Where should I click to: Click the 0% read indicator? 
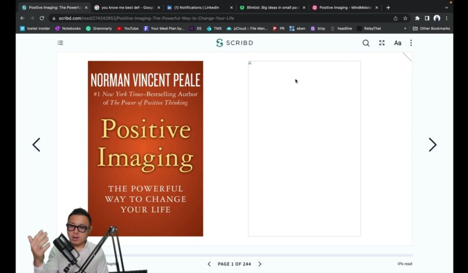pos(405,264)
